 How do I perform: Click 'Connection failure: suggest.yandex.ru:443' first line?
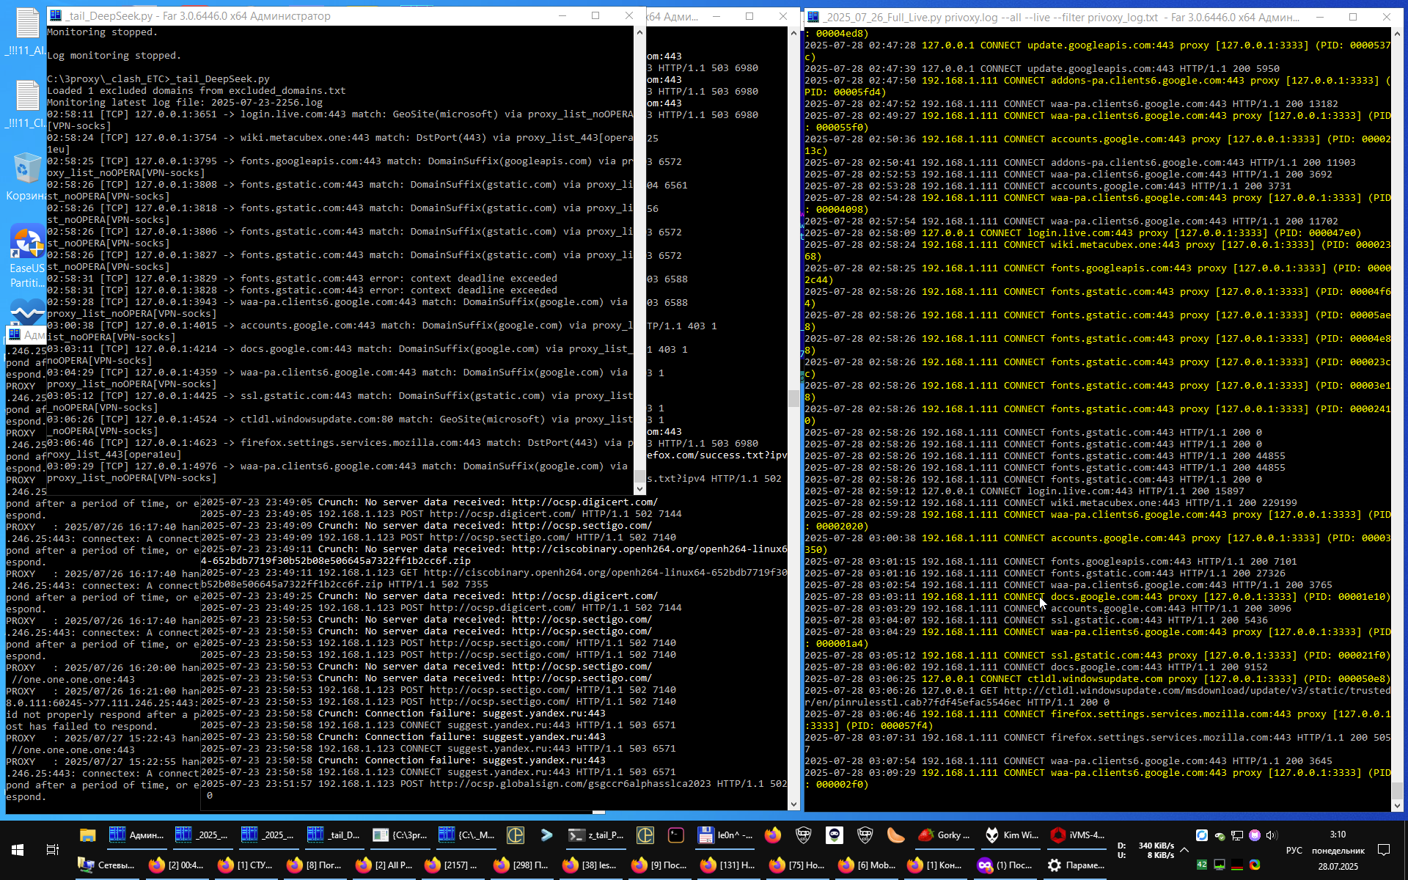[485, 714]
